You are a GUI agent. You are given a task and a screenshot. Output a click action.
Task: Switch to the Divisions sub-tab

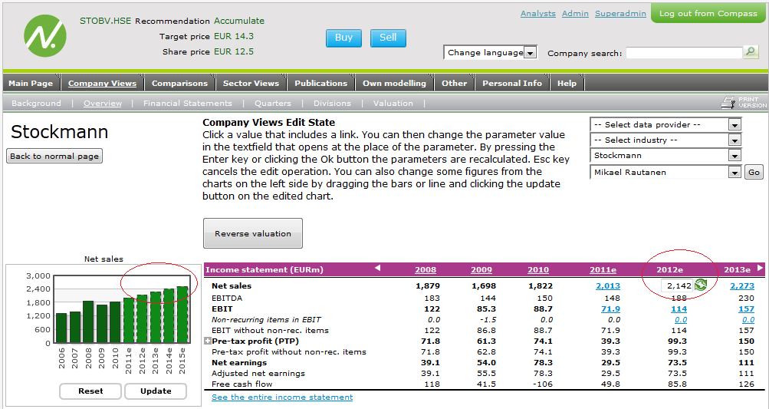332,103
